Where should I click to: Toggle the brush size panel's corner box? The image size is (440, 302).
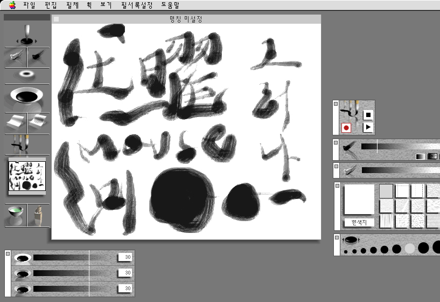[x=337, y=238]
